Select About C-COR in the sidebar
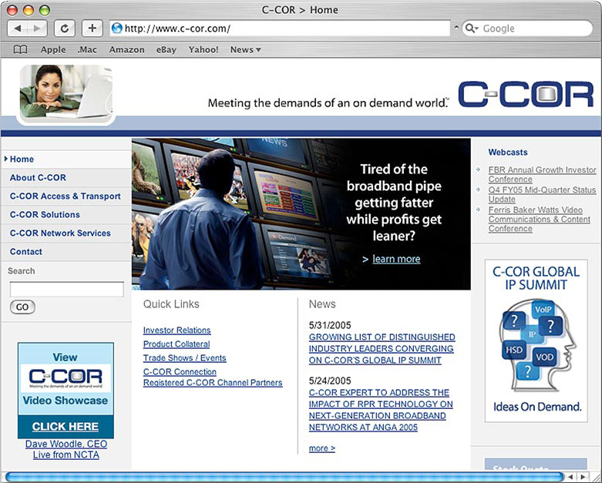Screen dimensions: 602x483 (38, 178)
